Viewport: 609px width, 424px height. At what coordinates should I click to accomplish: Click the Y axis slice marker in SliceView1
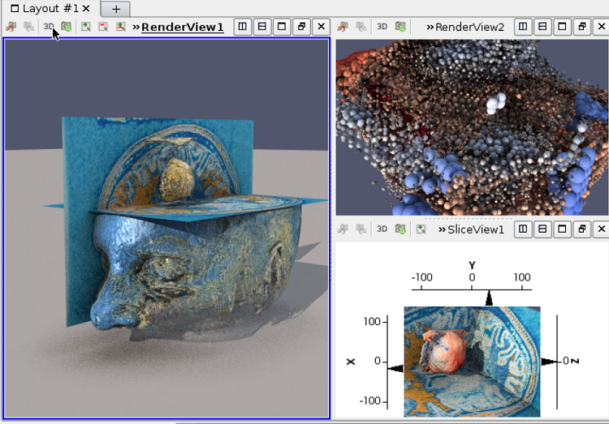point(489,300)
